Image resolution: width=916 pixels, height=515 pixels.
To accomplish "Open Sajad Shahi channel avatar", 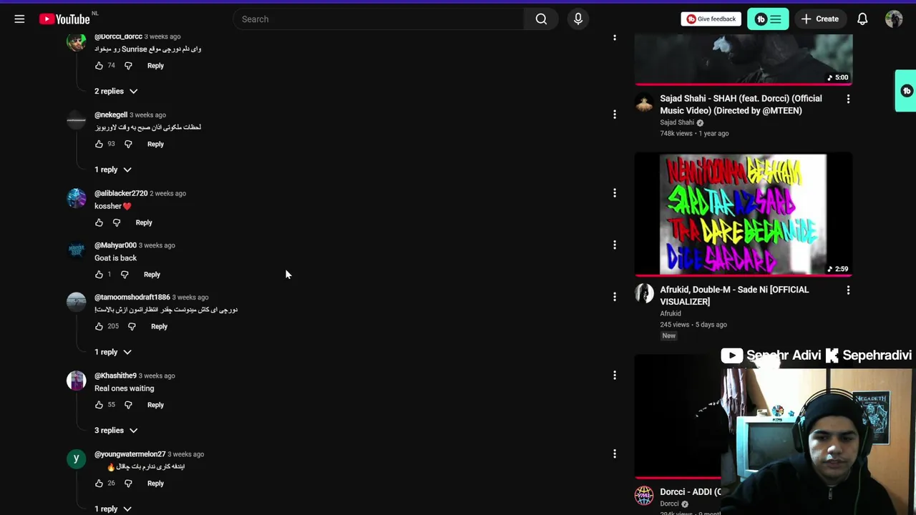I will coord(644,103).
